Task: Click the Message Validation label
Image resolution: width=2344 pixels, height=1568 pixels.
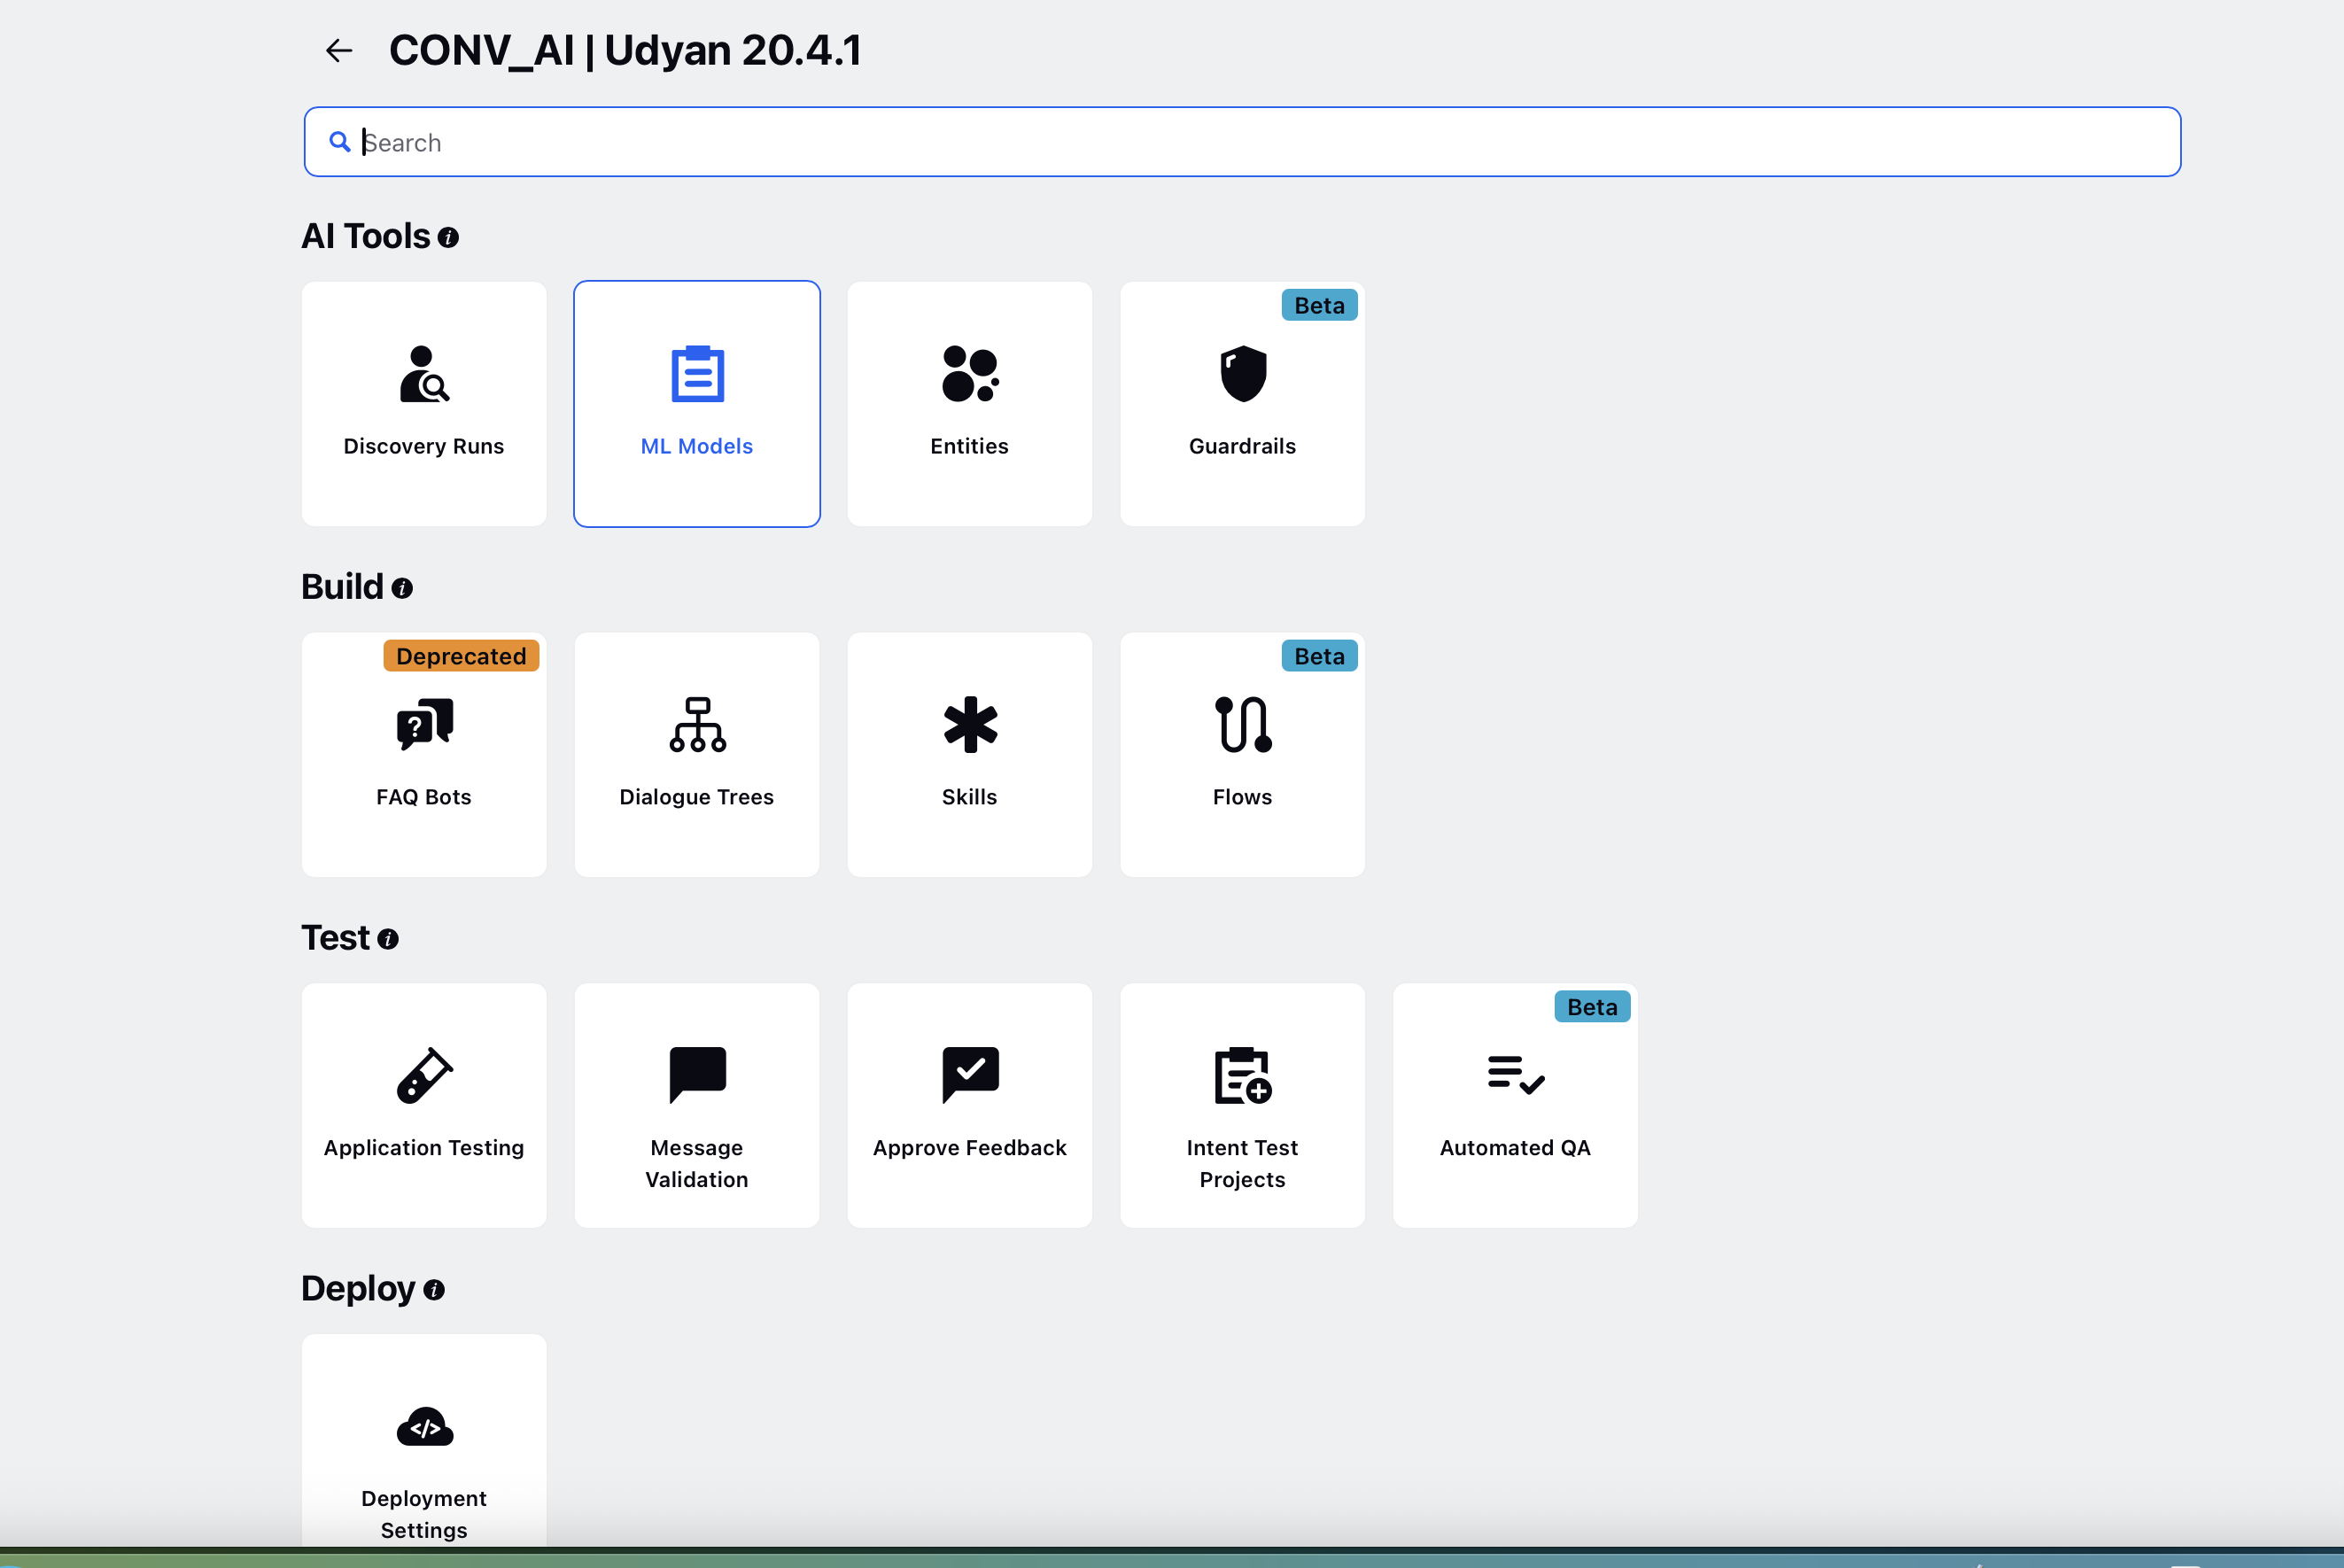Action: [x=697, y=1164]
